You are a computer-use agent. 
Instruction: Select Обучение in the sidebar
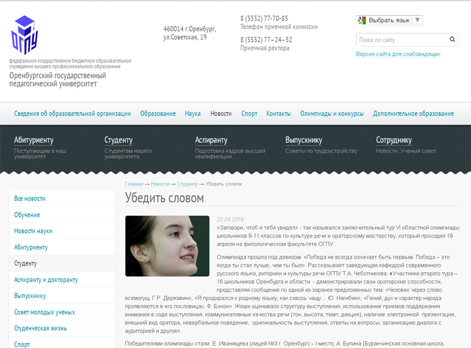62,215
